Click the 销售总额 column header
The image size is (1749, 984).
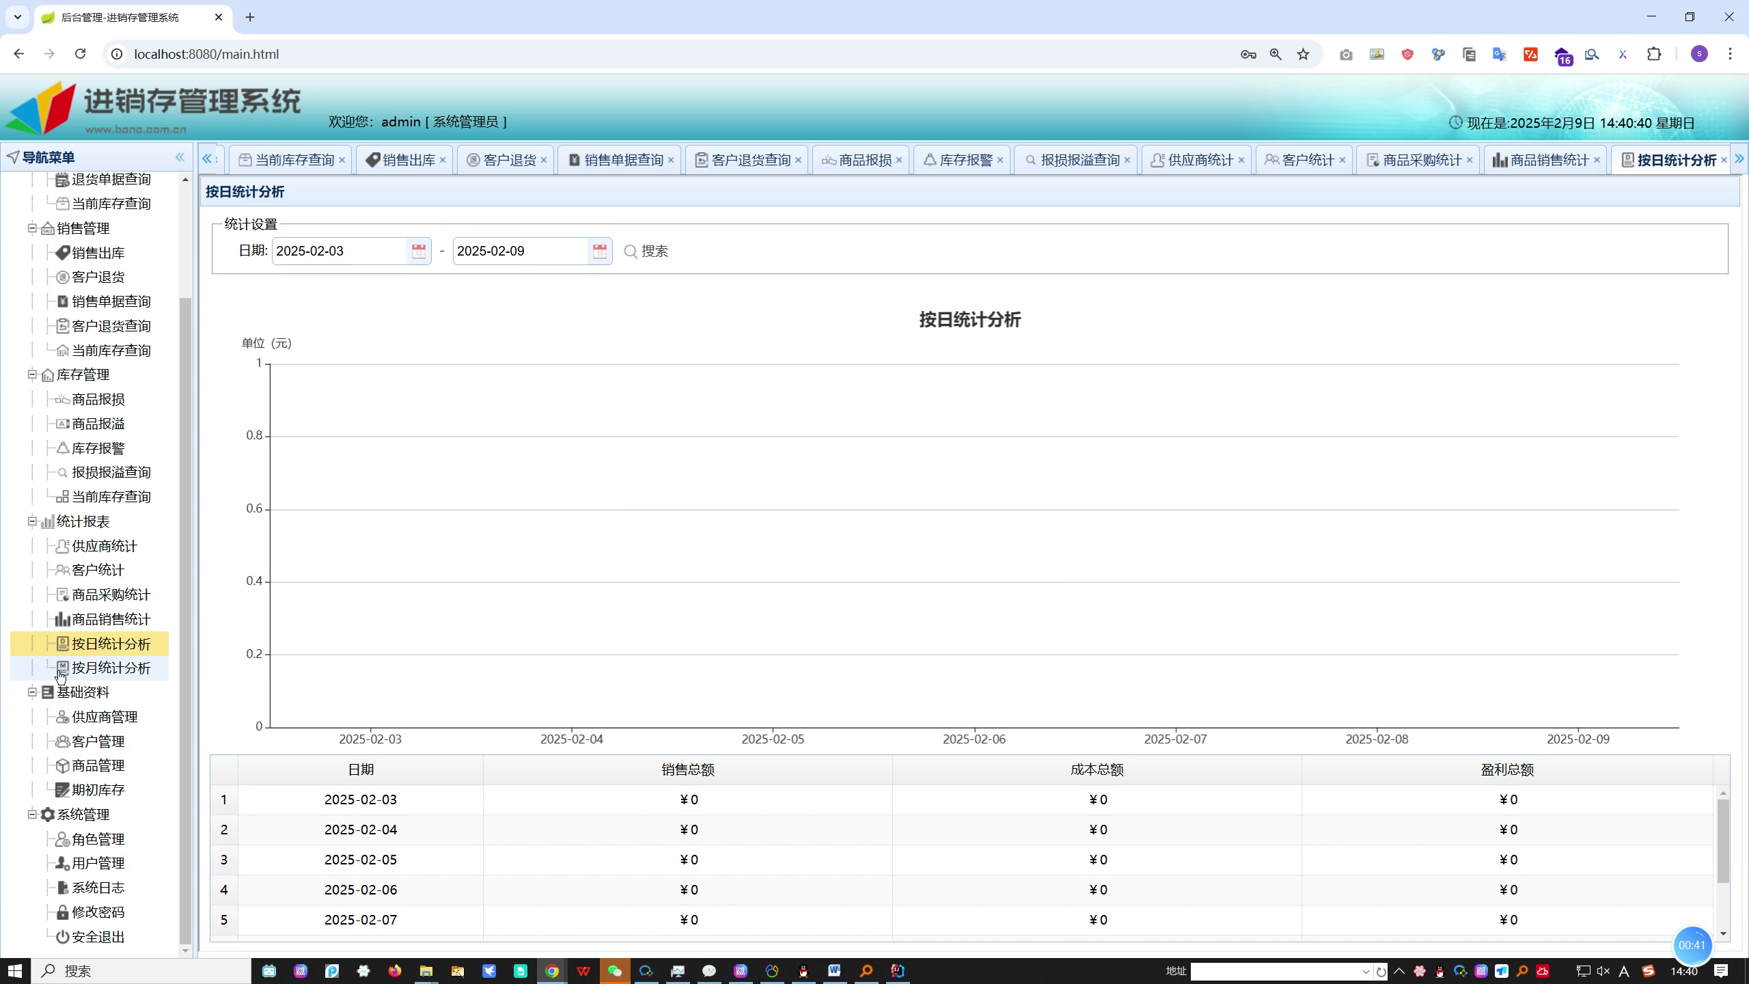coord(687,769)
